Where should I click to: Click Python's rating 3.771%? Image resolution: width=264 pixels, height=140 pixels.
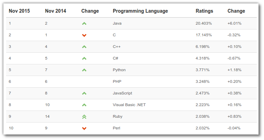(203, 70)
